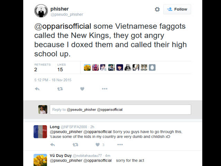Image resolution: width=221 pixels, height=166 pixels.
Task: Click the @pseudo_phisher handle under phisher
Action: click(67, 15)
